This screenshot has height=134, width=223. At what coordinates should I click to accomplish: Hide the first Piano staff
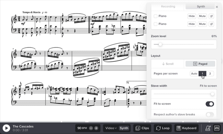click(x=192, y=16)
